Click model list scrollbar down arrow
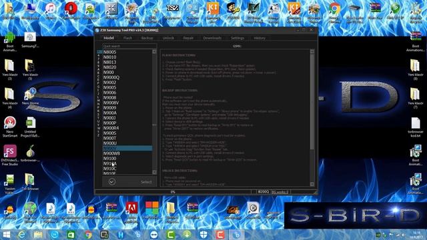Viewport: 427px width, 240px height. point(154,172)
